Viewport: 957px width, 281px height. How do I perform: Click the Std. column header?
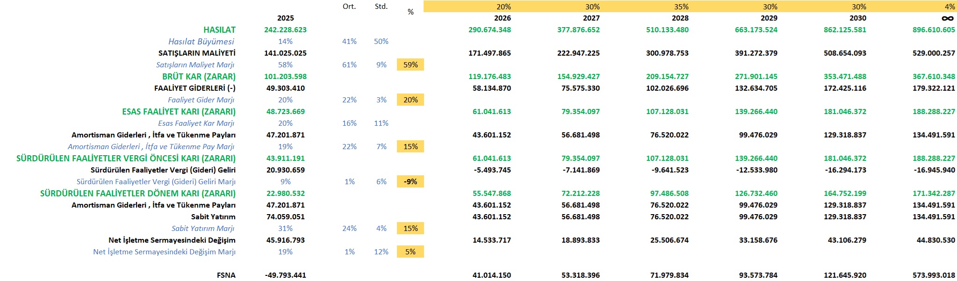click(x=381, y=7)
